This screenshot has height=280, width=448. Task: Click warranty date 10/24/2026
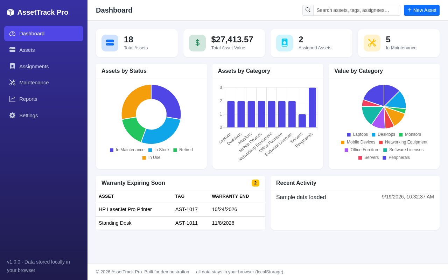(x=224, y=209)
